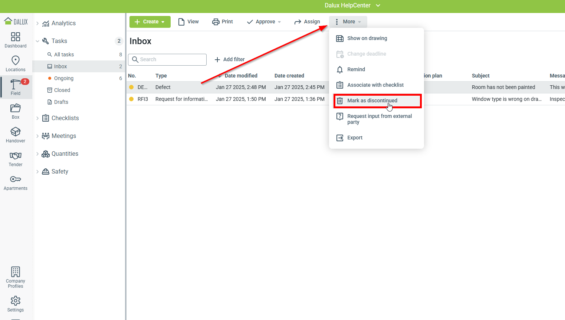Click Add filter
This screenshot has height=320, width=565.
(x=230, y=59)
